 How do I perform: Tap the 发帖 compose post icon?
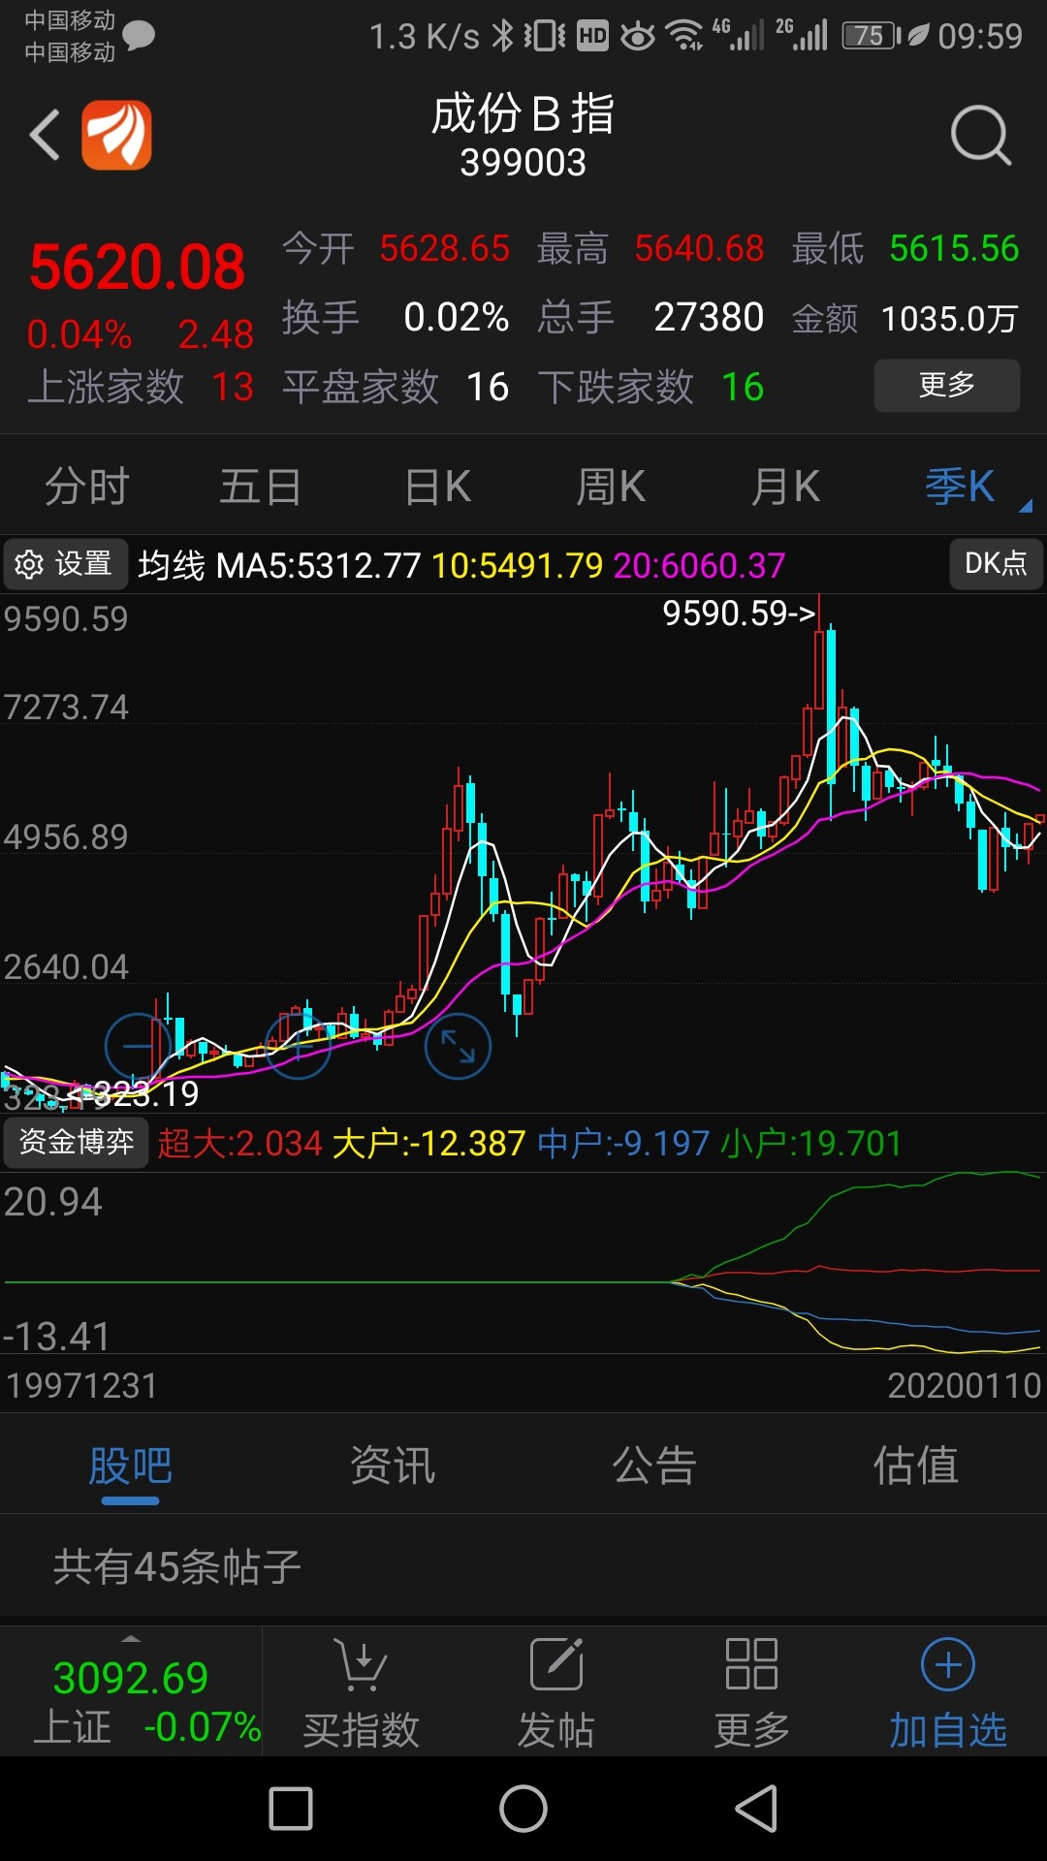tap(556, 1664)
